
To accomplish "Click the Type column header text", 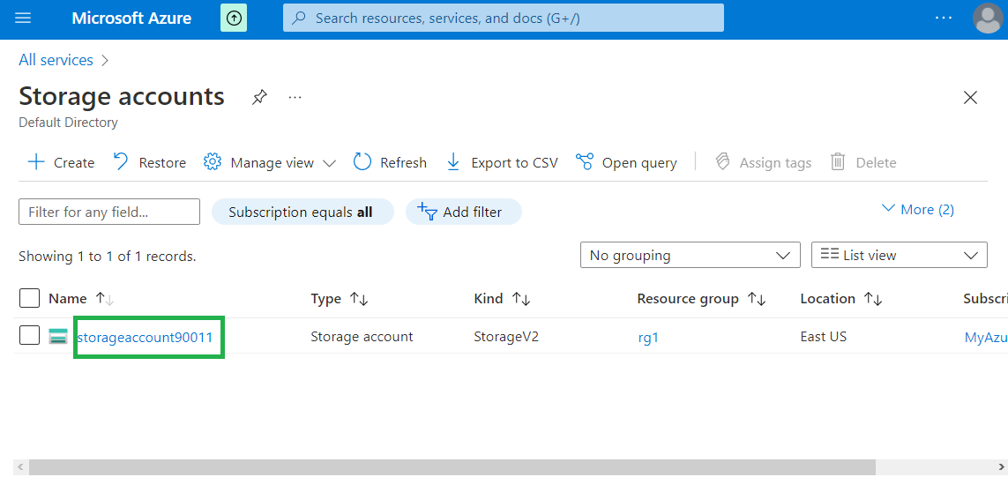I will point(326,299).
